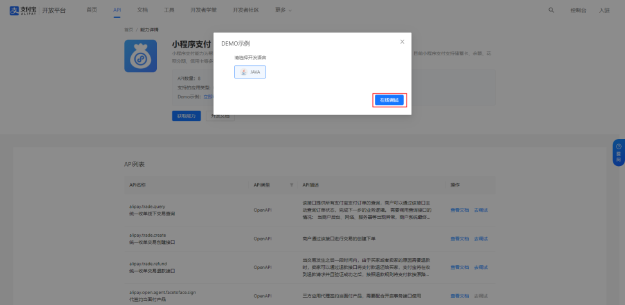Open 控制台 in the header

(578, 11)
